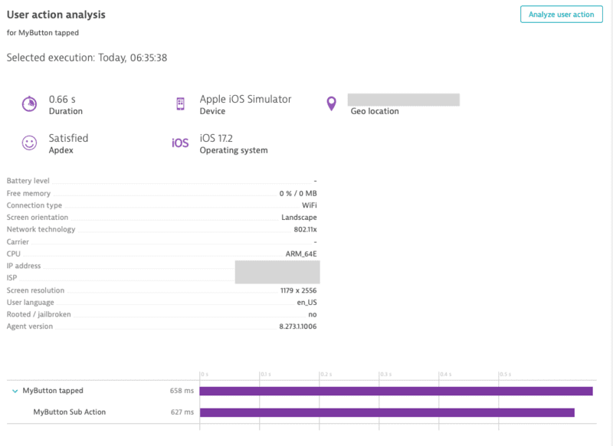The height and width of the screenshot is (446, 613).
Task: Click the 658 ms duration value
Action: pos(182,391)
